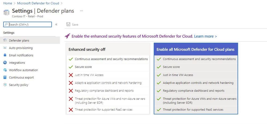This screenshot has height=124, width=267.
Task: Click the Defender plans sidebar icon
Action: click(5, 41)
